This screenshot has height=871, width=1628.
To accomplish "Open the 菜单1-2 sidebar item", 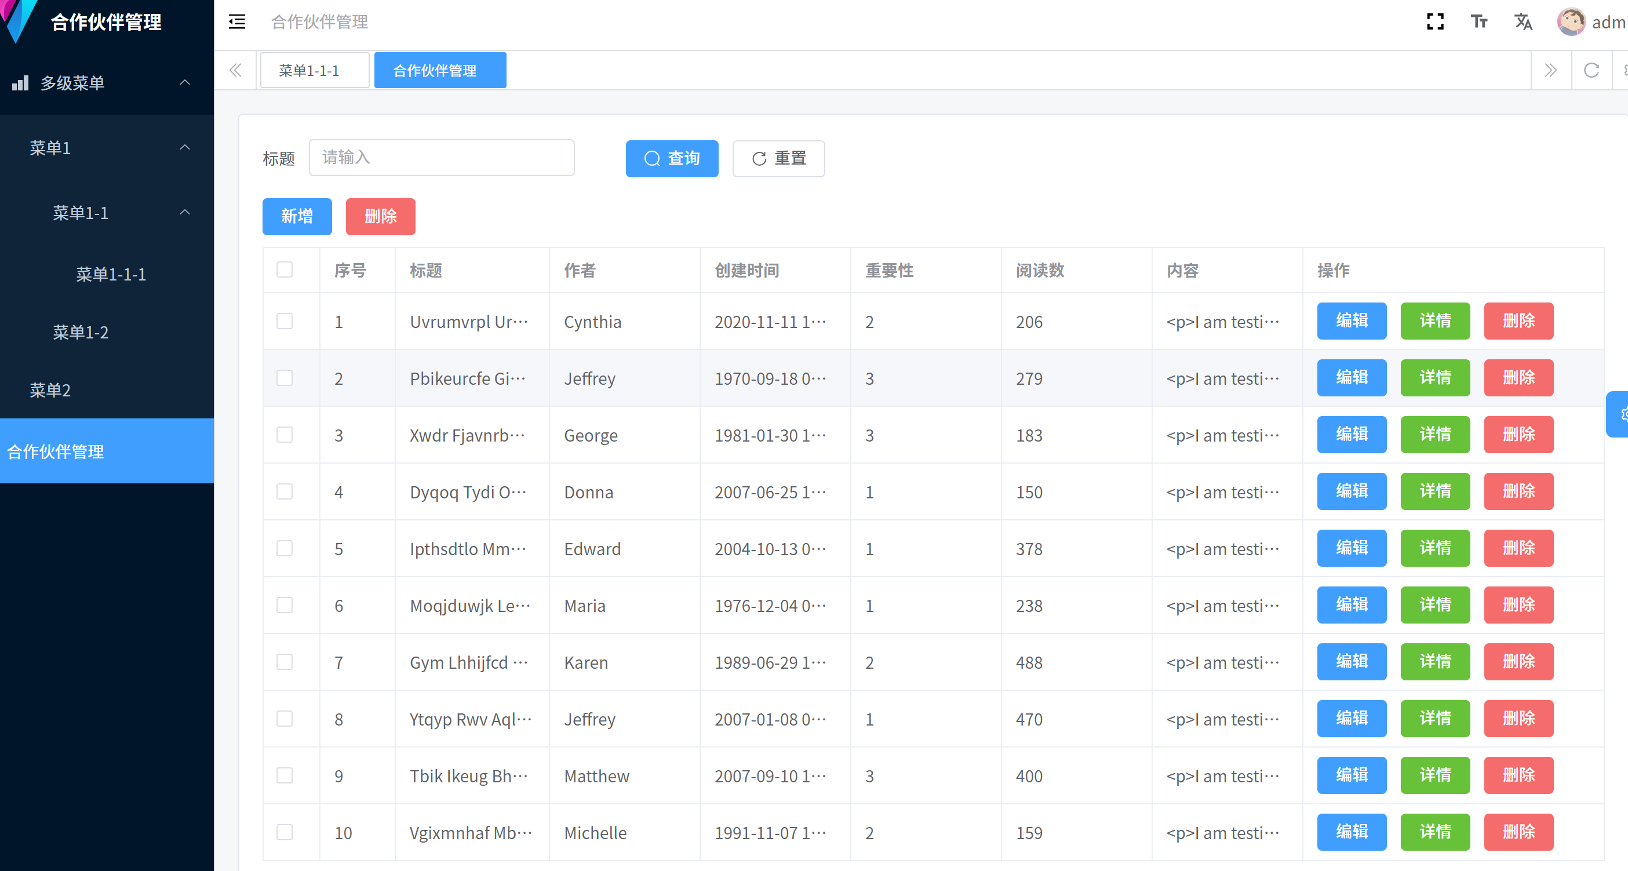I will tap(107, 333).
